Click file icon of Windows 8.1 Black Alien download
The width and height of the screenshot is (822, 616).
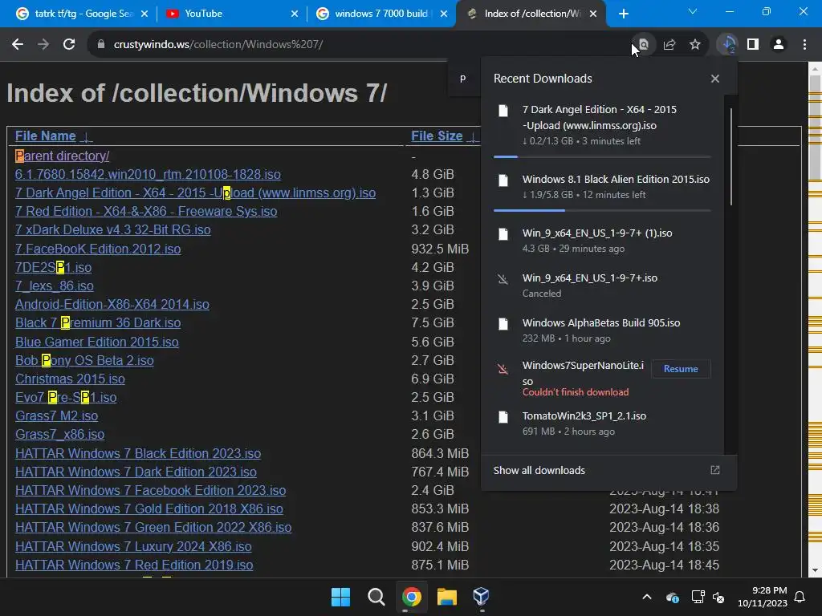tap(503, 180)
